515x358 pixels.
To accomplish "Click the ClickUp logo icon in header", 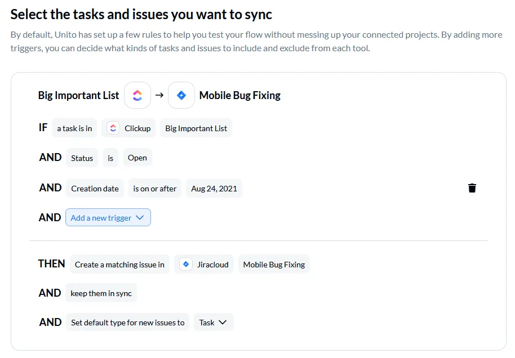I will [x=137, y=95].
